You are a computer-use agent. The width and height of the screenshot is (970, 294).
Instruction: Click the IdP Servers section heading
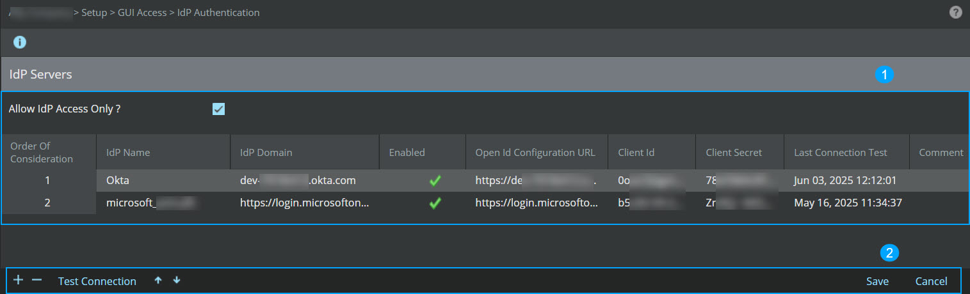click(x=40, y=75)
